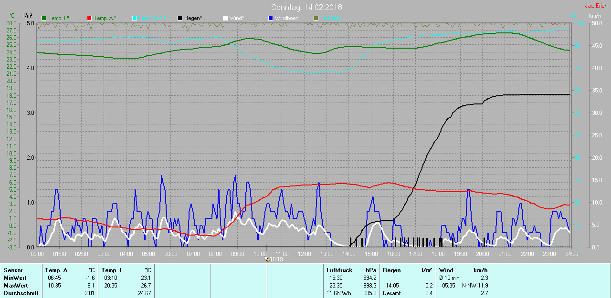Click the black Regen legend swatch

(180, 18)
